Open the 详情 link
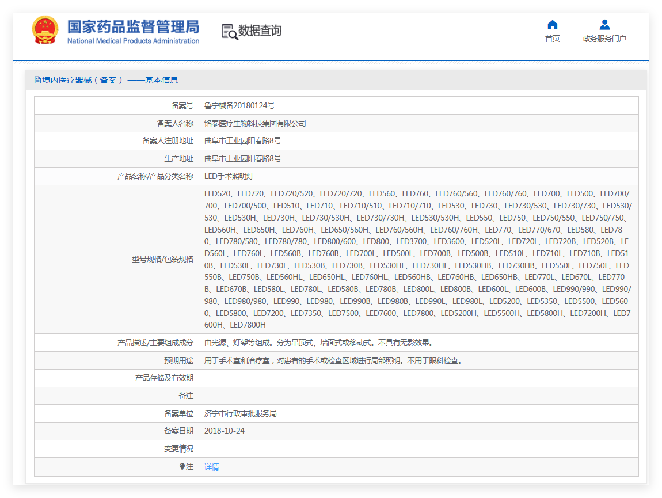This screenshot has height=498, width=662. (x=211, y=467)
